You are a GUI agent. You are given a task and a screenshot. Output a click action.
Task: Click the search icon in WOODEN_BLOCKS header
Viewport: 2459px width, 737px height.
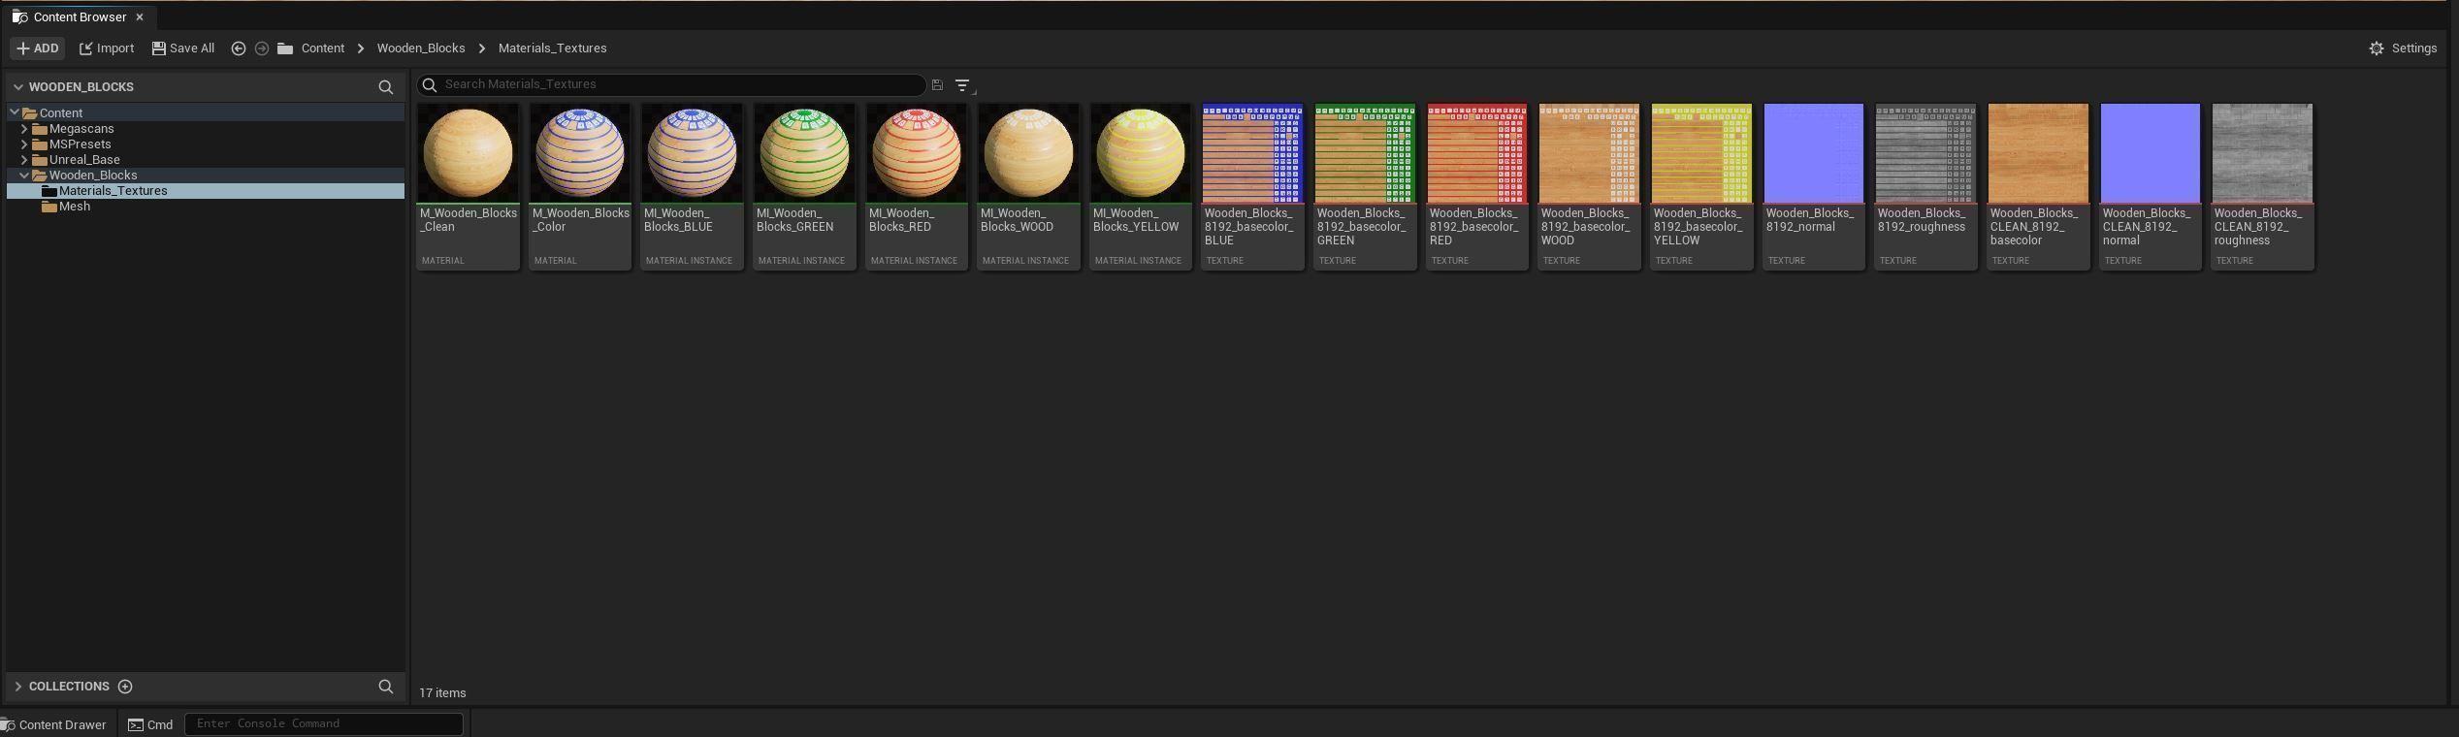pyautogui.click(x=386, y=87)
